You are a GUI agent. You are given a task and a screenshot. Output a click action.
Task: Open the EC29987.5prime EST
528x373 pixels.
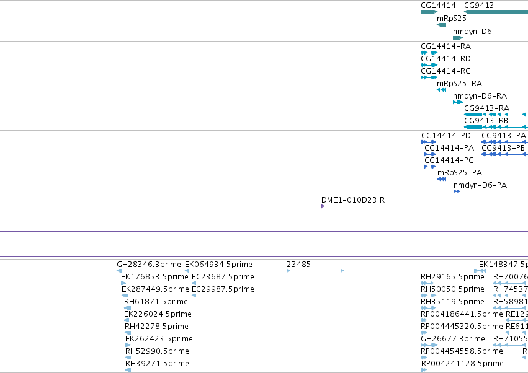coord(194,296)
